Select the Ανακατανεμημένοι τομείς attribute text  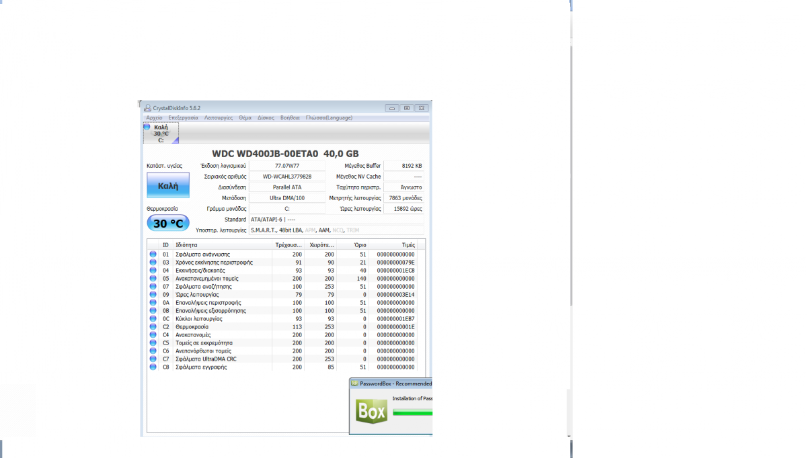(x=206, y=279)
